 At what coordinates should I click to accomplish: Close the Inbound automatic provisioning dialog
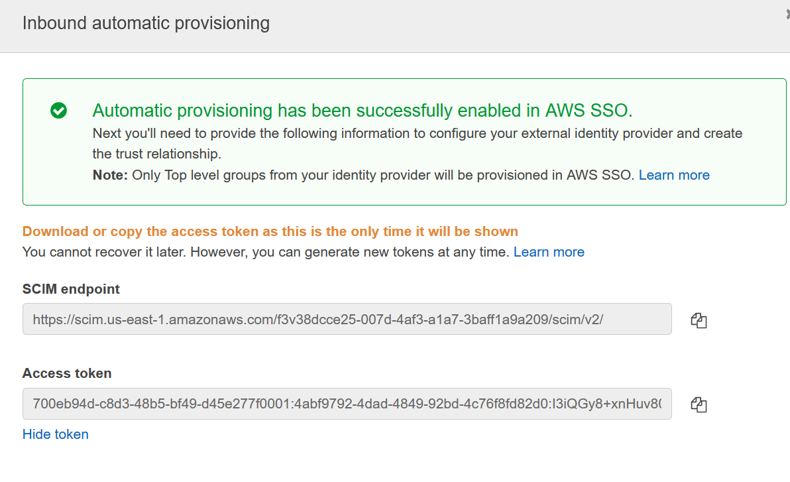[x=787, y=15]
